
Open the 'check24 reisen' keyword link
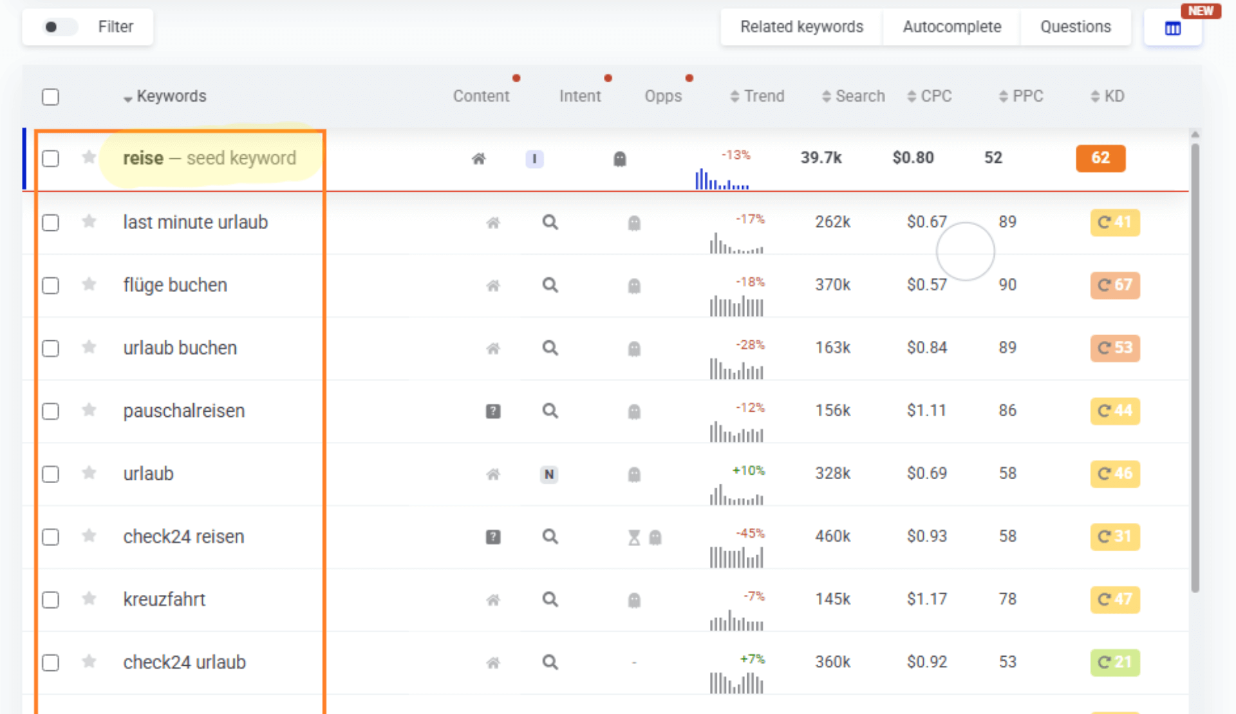(x=183, y=536)
